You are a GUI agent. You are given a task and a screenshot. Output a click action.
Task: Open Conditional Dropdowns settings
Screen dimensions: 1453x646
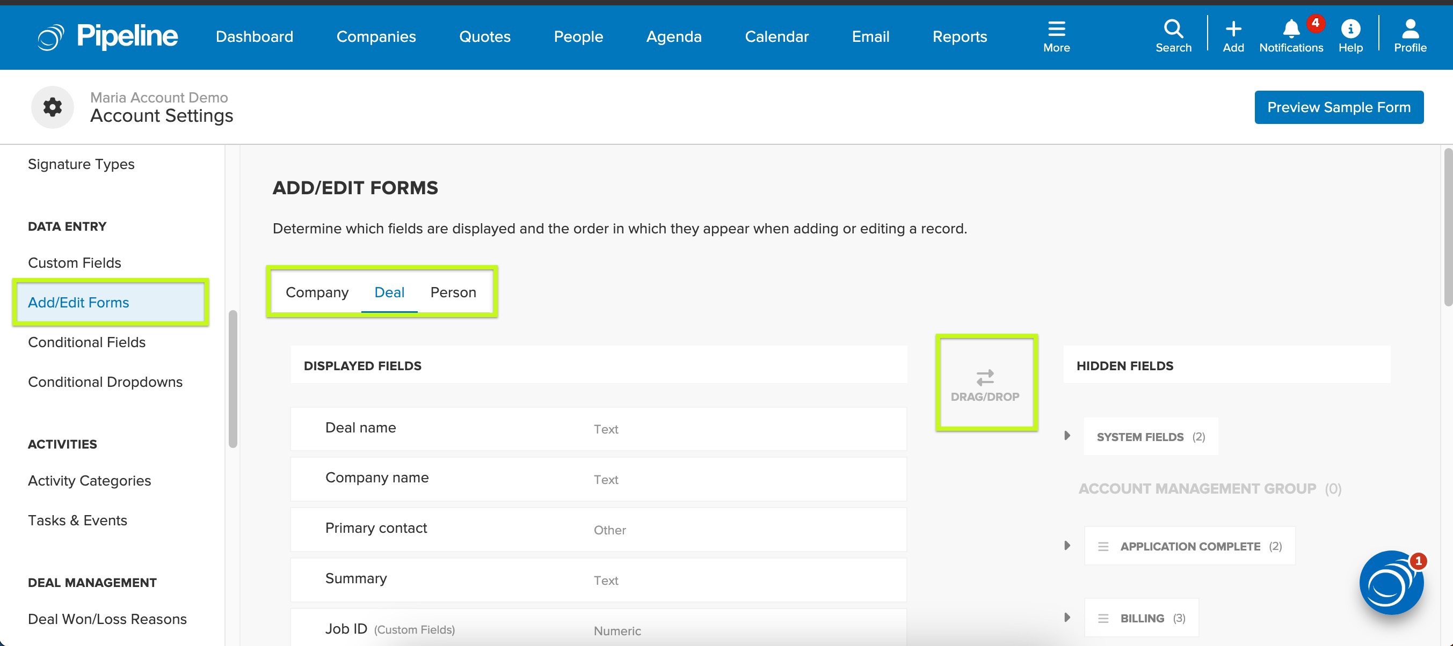point(105,381)
